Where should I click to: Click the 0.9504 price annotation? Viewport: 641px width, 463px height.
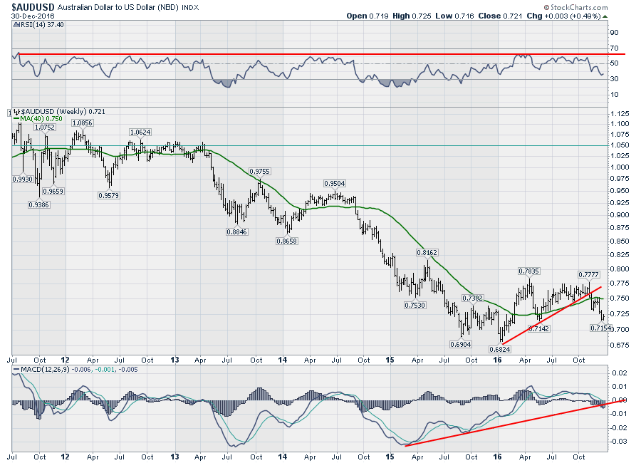336,183
